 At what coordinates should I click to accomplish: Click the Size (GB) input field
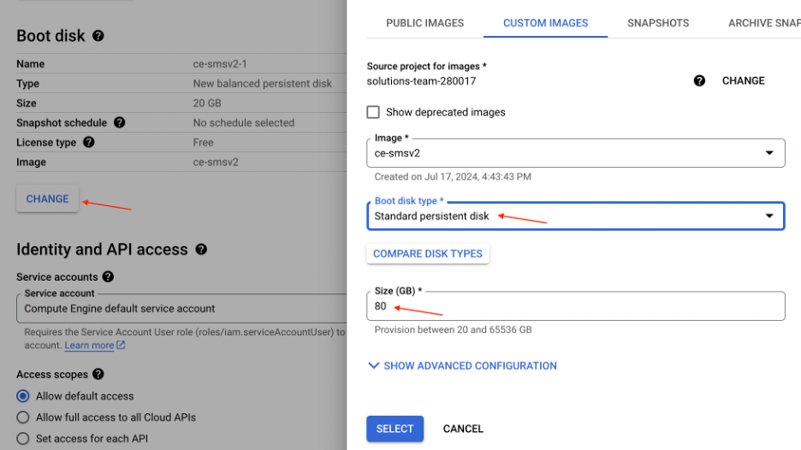[x=576, y=306]
